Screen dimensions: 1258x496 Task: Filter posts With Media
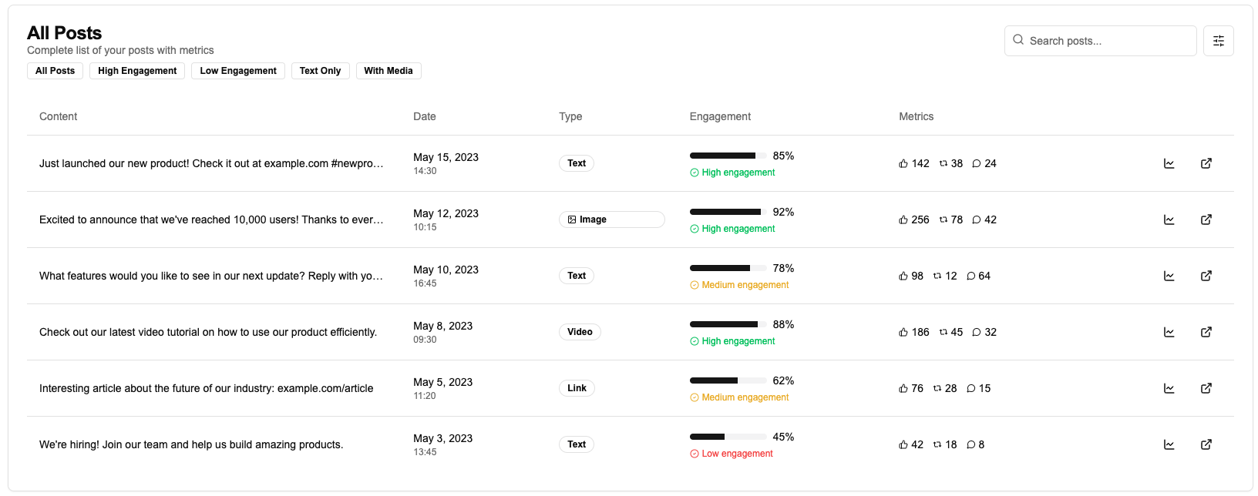pyautogui.click(x=388, y=71)
